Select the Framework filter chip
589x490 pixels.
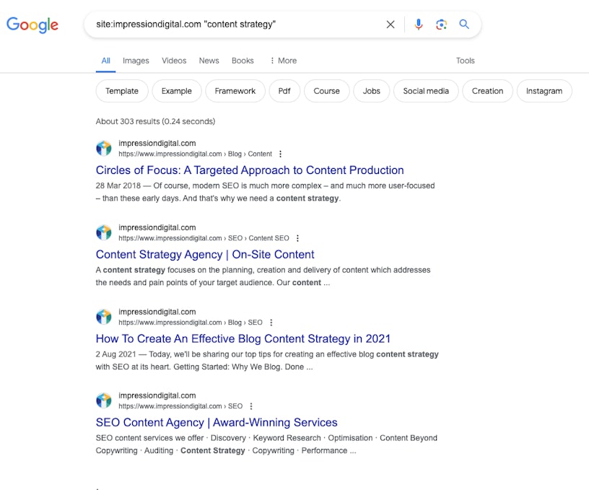tap(235, 91)
